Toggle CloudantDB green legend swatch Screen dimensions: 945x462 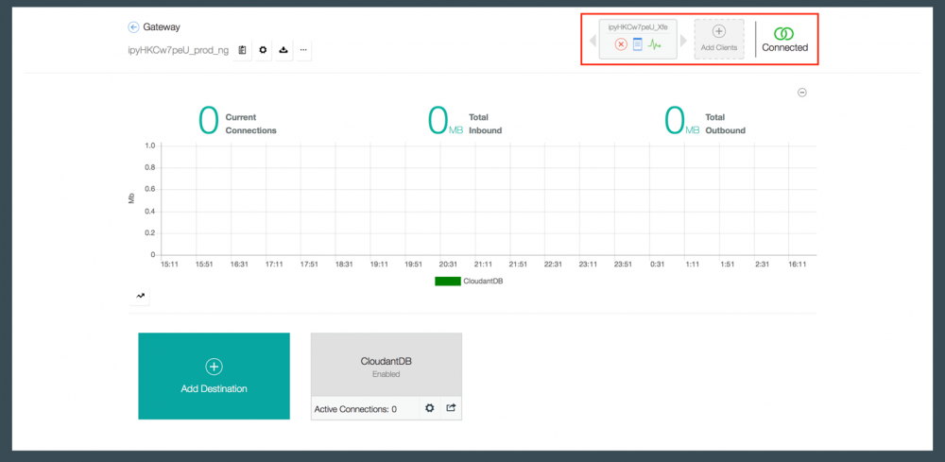tap(448, 282)
